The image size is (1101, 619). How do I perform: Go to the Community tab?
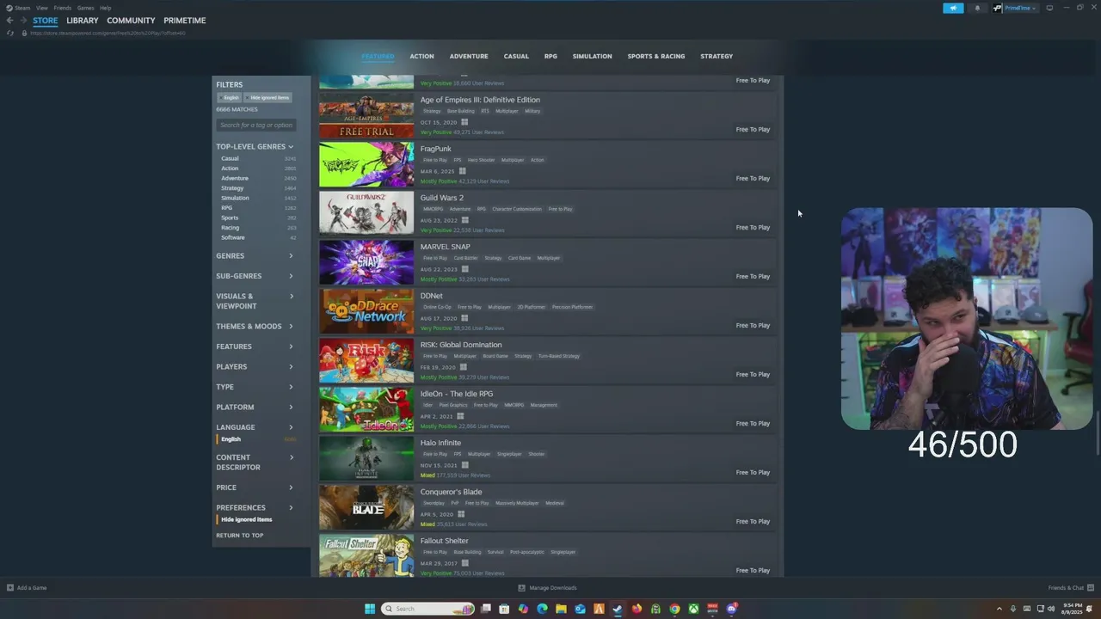click(131, 21)
